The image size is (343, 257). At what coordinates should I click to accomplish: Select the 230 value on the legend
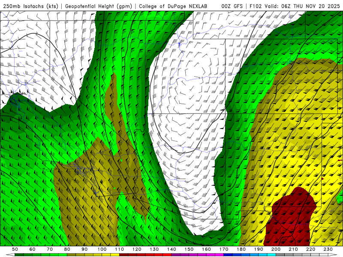(328, 249)
